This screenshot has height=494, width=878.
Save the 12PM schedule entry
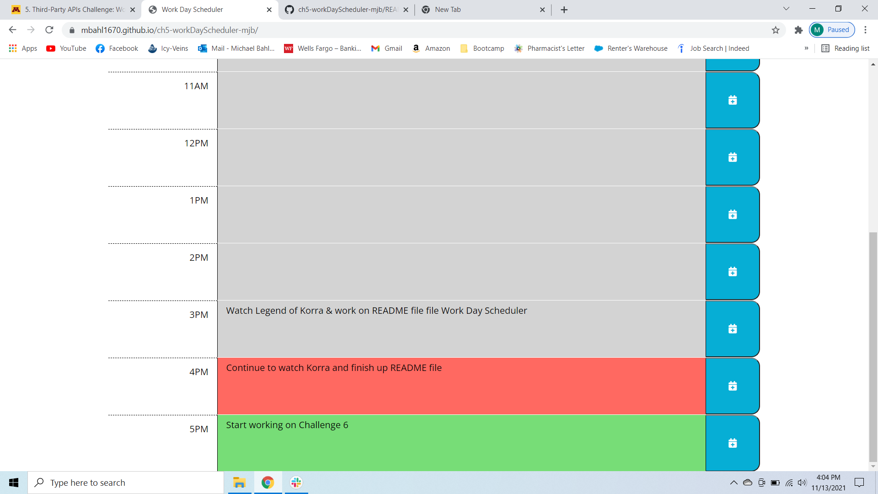(x=732, y=157)
